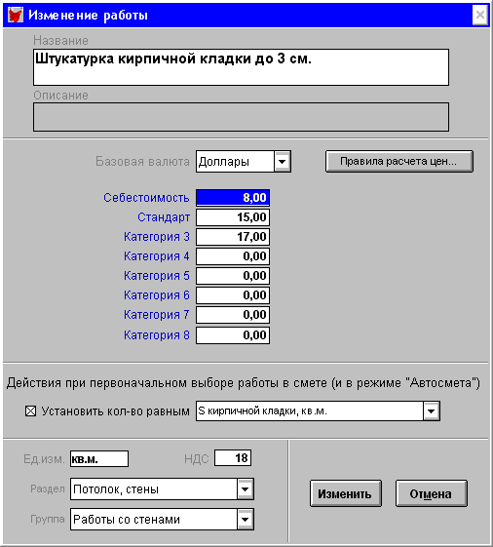Click the Категория 8 price field
The width and height of the screenshot is (493, 547).
[233, 335]
